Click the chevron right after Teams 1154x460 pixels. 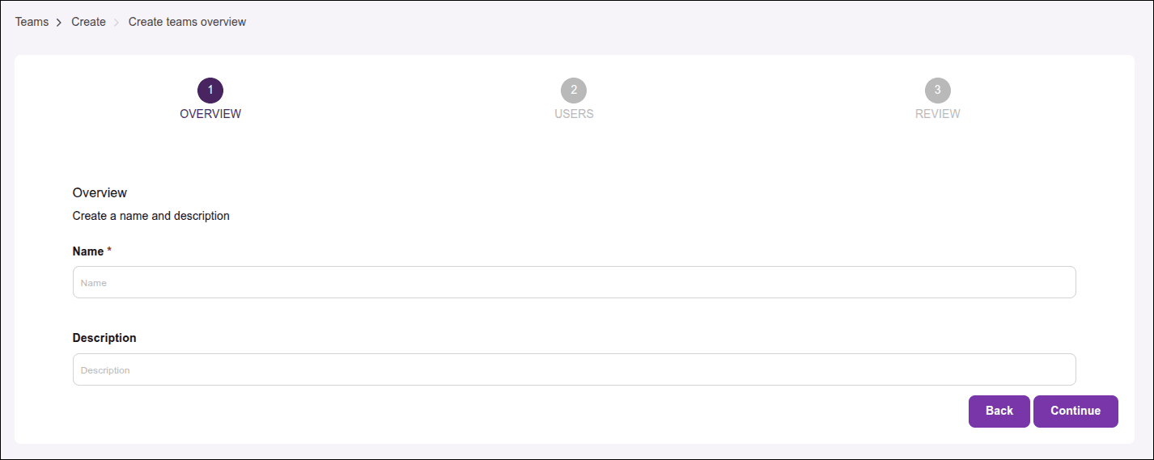point(59,23)
